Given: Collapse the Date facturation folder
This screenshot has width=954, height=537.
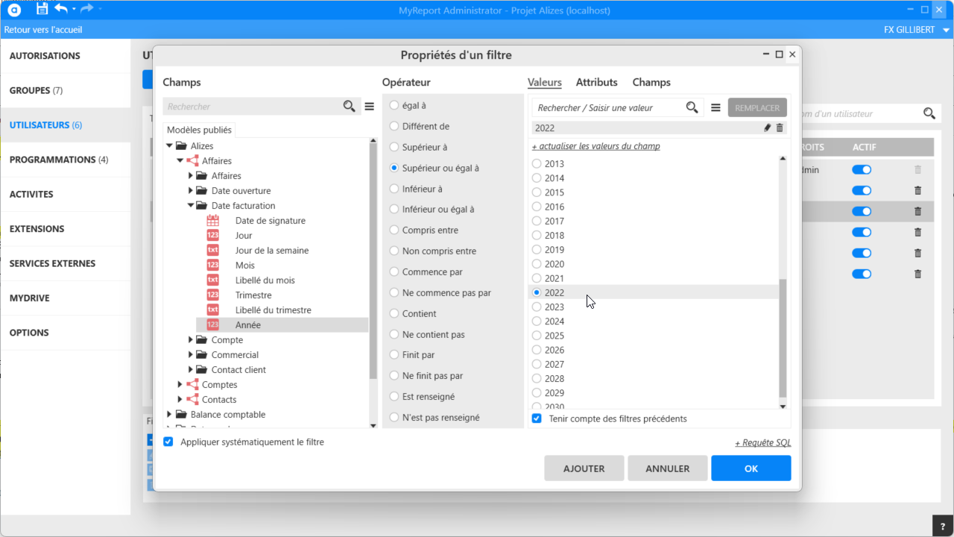Looking at the screenshot, I should pos(191,206).
